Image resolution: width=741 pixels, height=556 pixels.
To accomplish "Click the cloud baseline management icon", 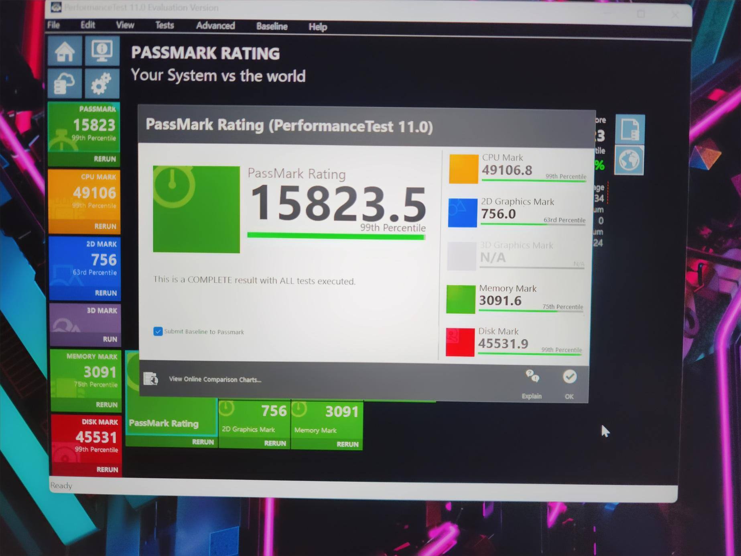I will tap(65, 84).
